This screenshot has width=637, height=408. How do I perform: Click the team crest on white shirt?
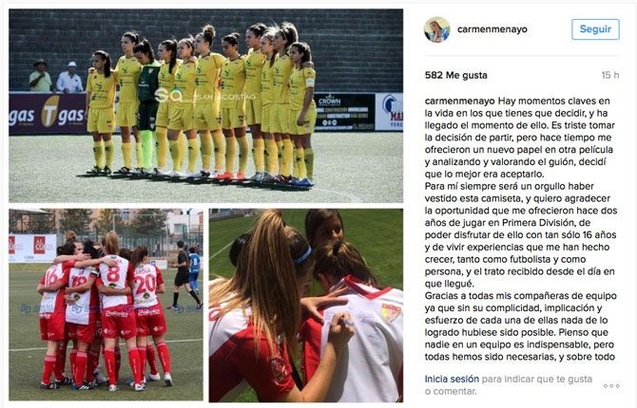pos(391,312)
